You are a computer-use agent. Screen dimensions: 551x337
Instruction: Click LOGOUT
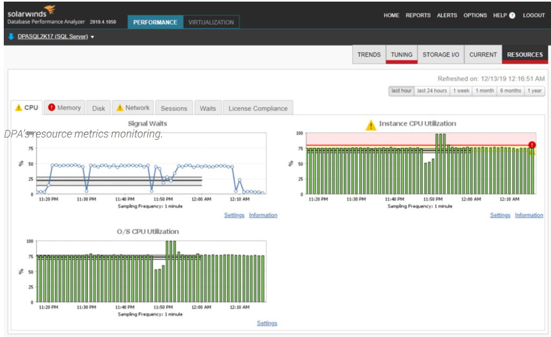(x=534, y=16)
